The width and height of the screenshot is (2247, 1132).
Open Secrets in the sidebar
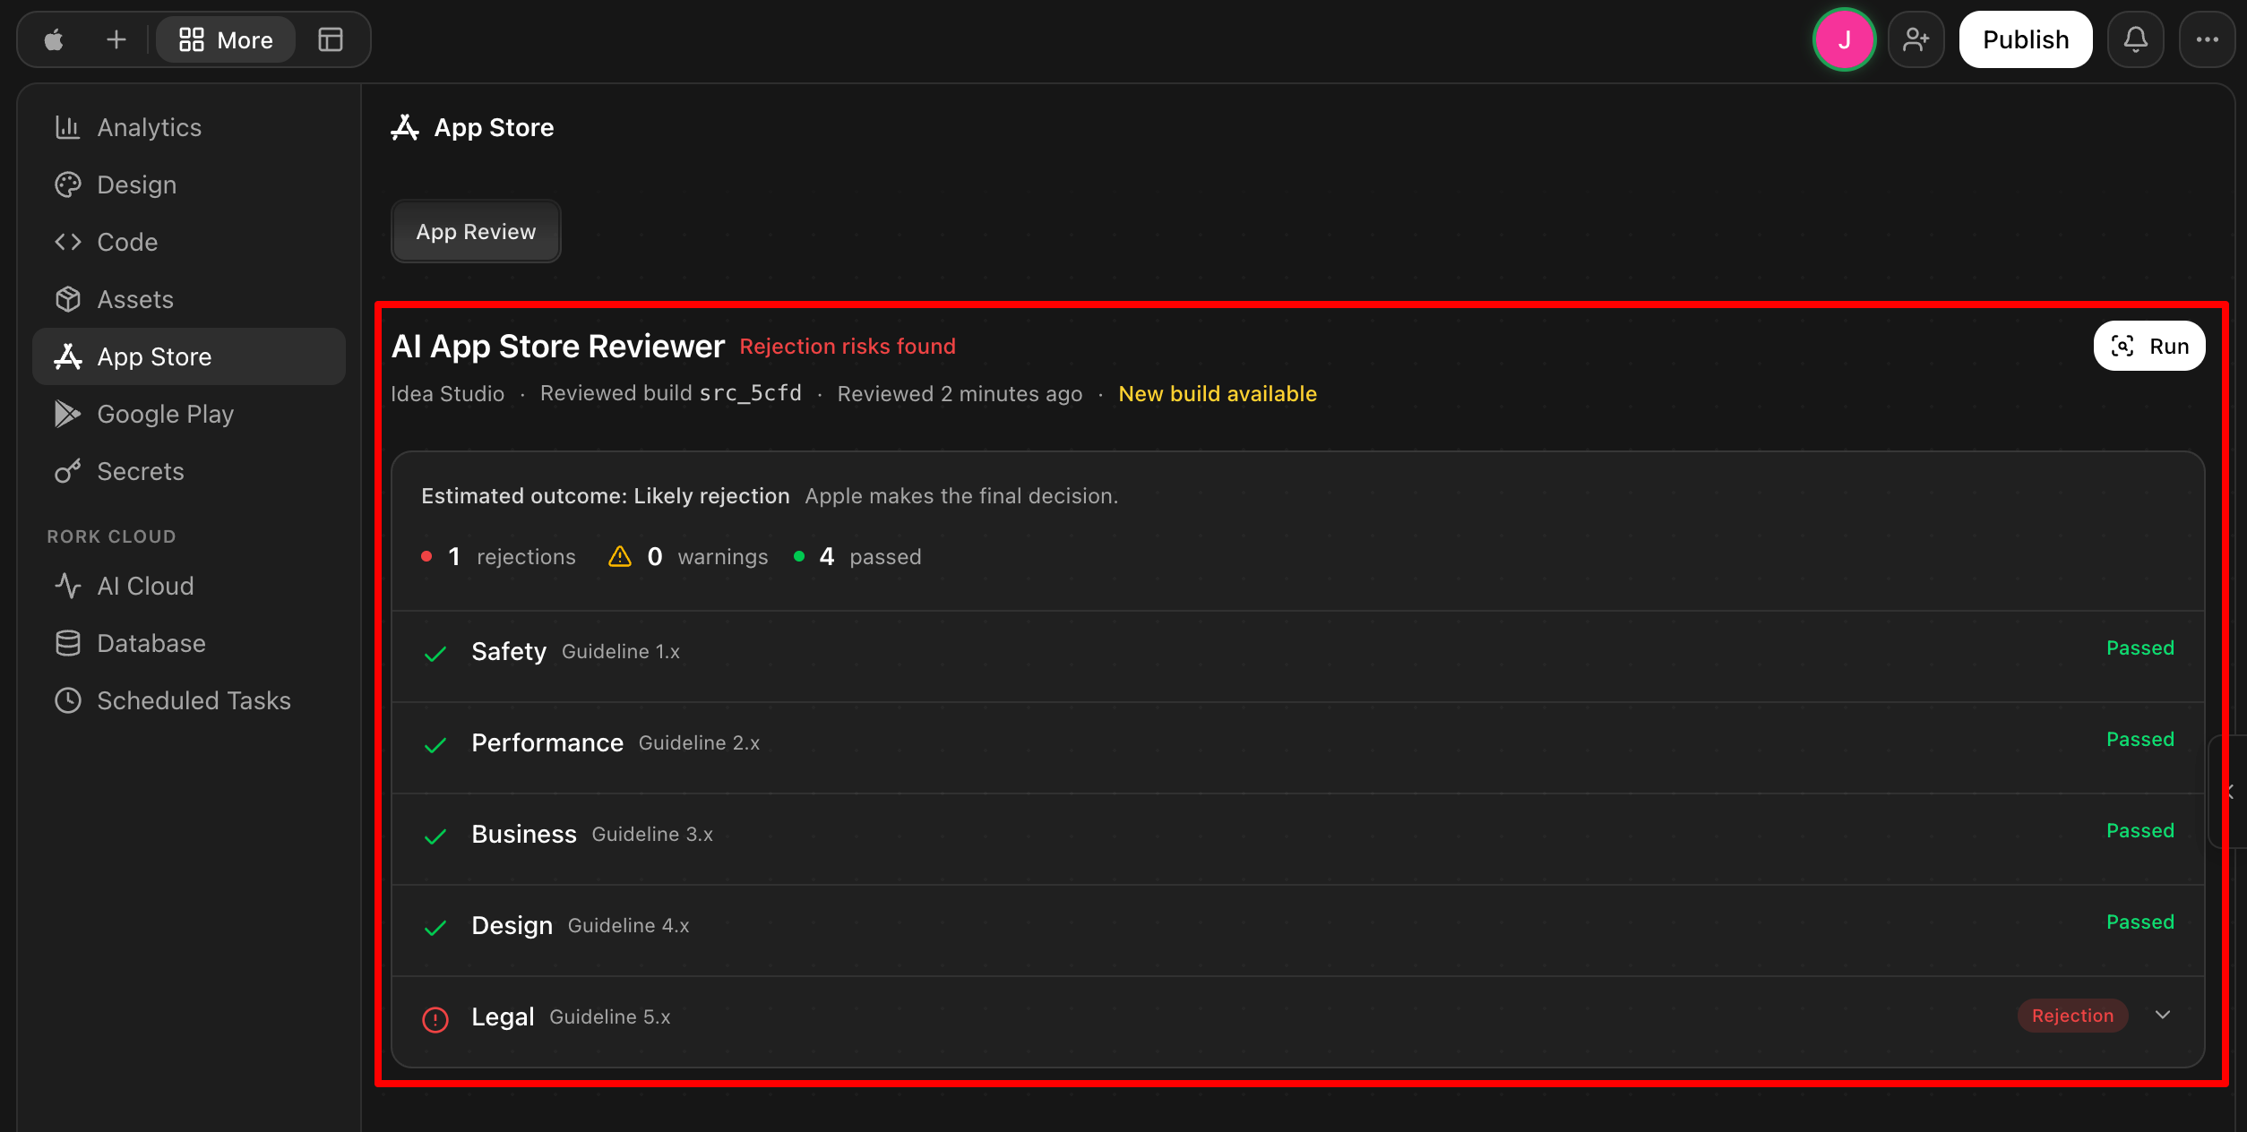point(189,471)
